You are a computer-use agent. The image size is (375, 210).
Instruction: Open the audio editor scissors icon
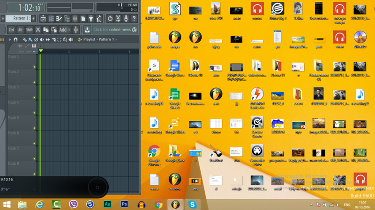[118, 19]
